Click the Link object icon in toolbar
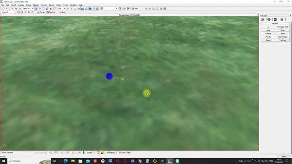This screenshot has height=164, width=292. pos(16,9)
